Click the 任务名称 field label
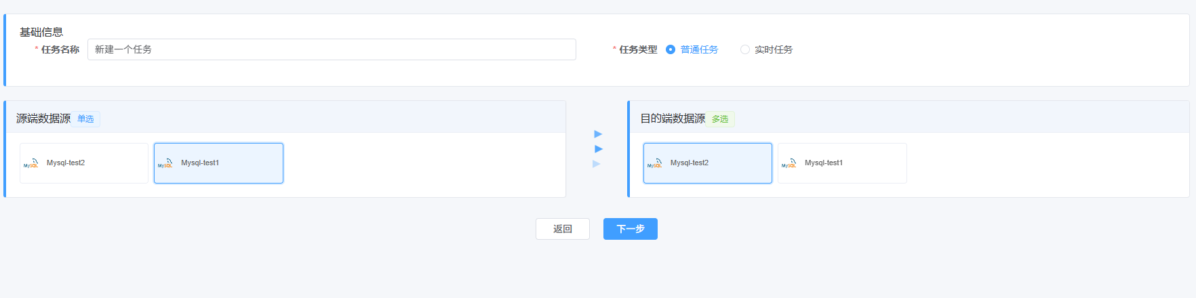Viewport: 1196px width, 298px height. 60,49
